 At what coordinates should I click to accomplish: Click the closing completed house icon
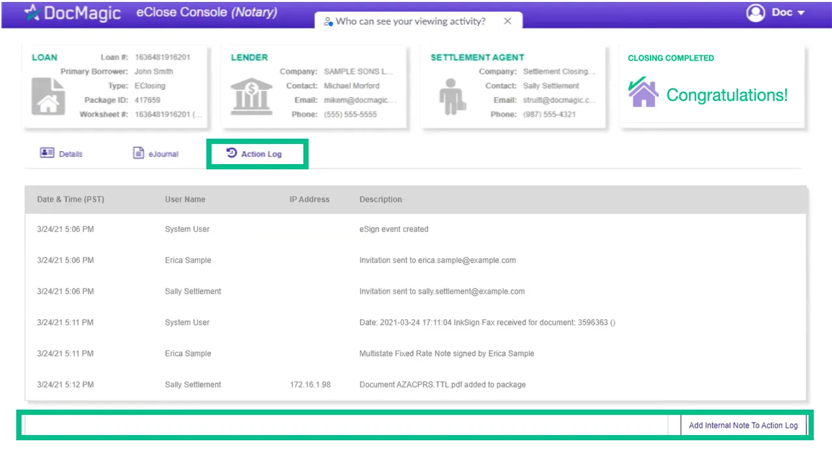click(x=643, y=92)
